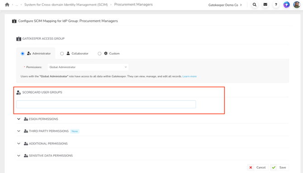
Task: Click the Configure SCIM Mapping page title
Action: point(68,21)
